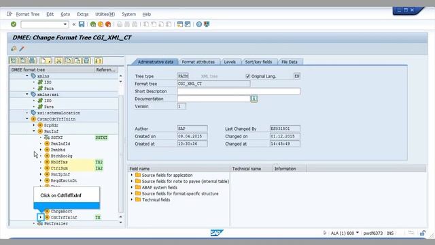435x245 pixels.
Task: Click the binoculars Find icon in tree toolbar
Action: 32,61
